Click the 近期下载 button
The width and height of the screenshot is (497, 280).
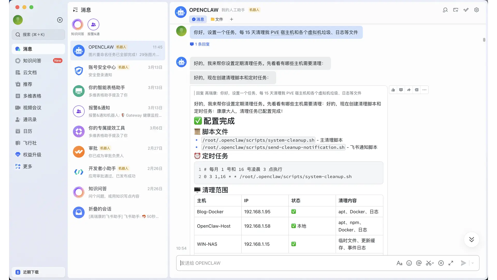point(38,272)
